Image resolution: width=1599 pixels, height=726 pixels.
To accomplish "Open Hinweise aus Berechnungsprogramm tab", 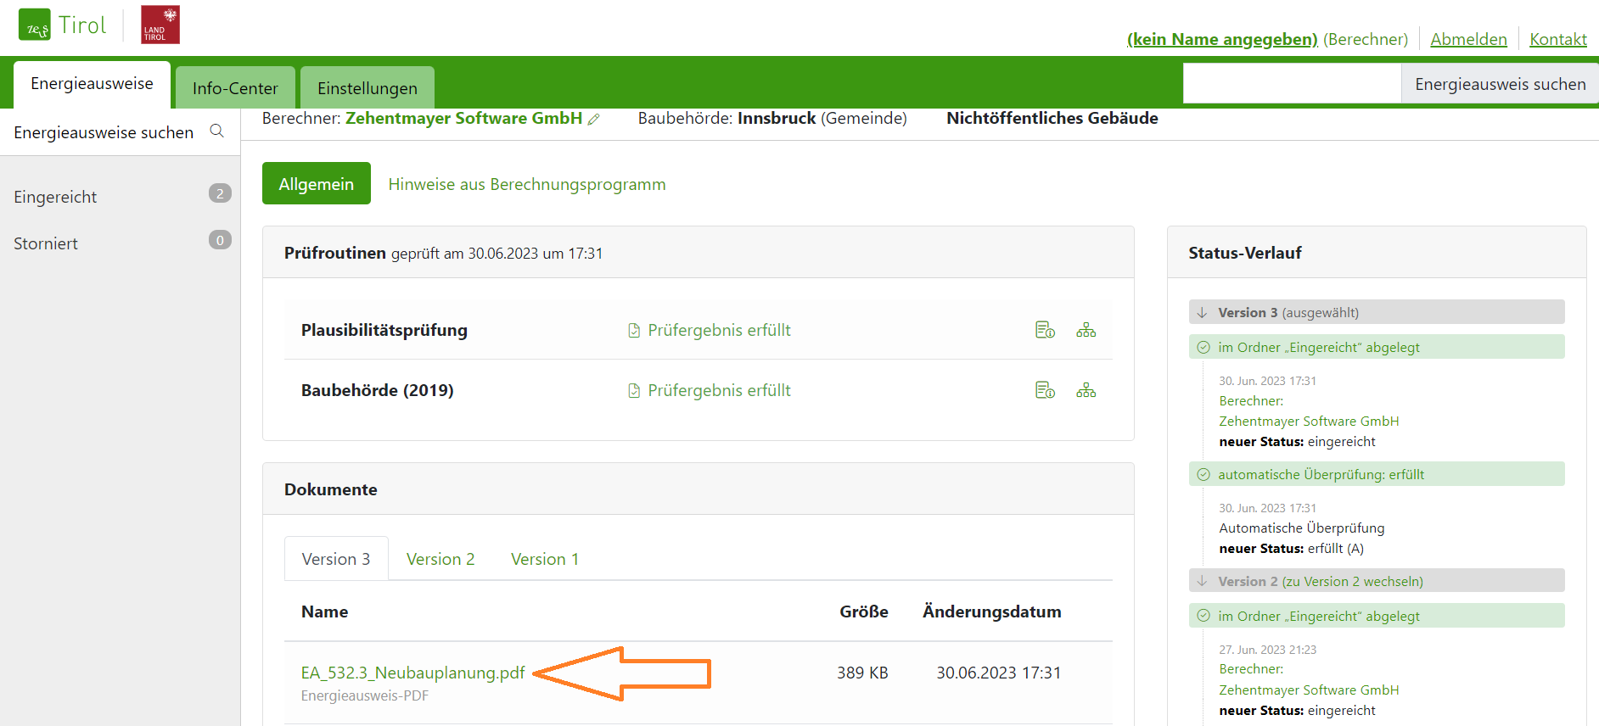I will tap(527, 184).
